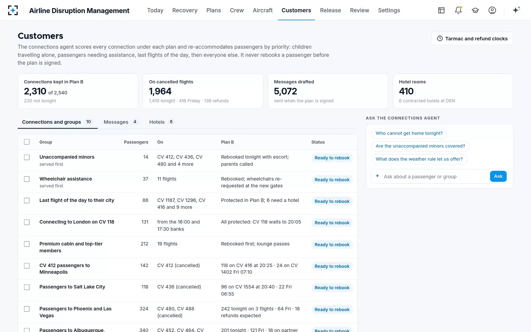Click the Passengers column header
The height and width of the screenshot is (332, 531).
point(136,142)
